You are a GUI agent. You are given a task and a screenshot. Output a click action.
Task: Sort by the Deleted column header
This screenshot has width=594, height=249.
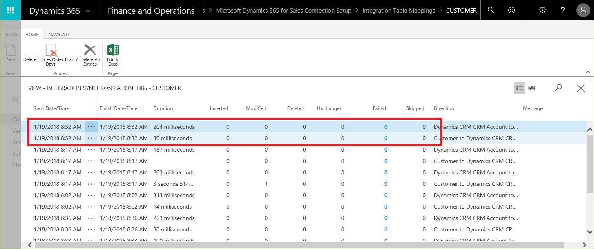pos(296,108)
